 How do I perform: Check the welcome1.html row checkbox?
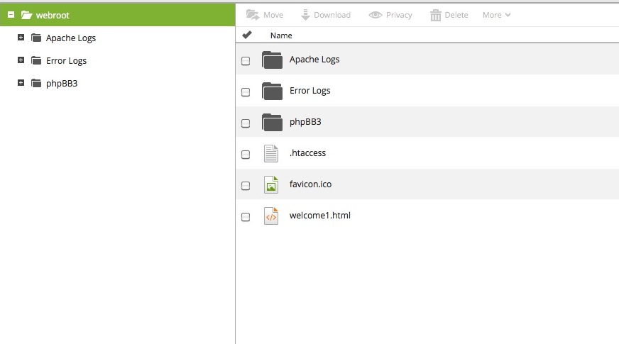[246, 217]
